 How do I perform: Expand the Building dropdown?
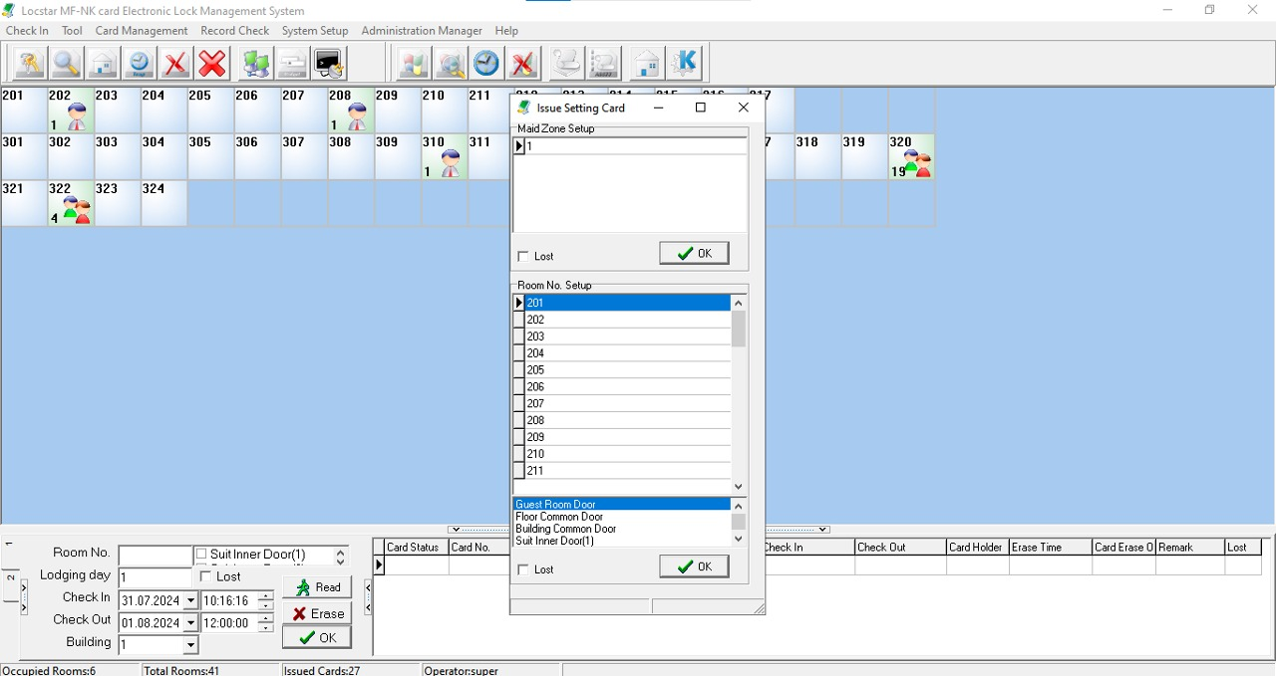pyautogui.click(x=190, y=645)
